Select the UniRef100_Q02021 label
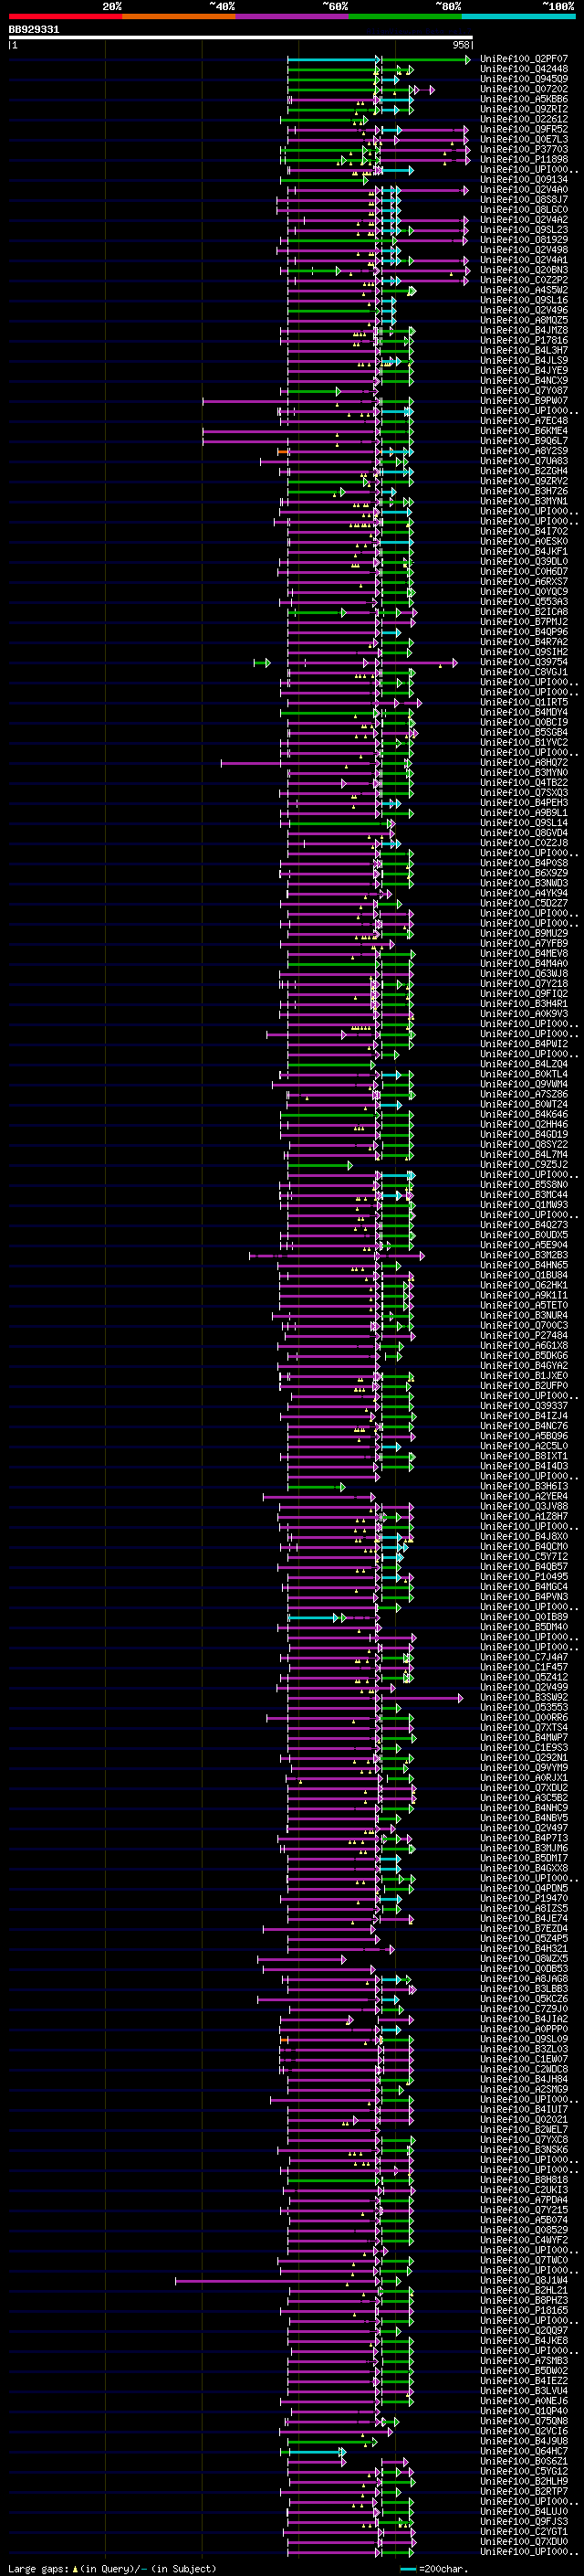The width and height of the screenshot is (584, 2576). pyautogui.click(x=523, y=2119)
